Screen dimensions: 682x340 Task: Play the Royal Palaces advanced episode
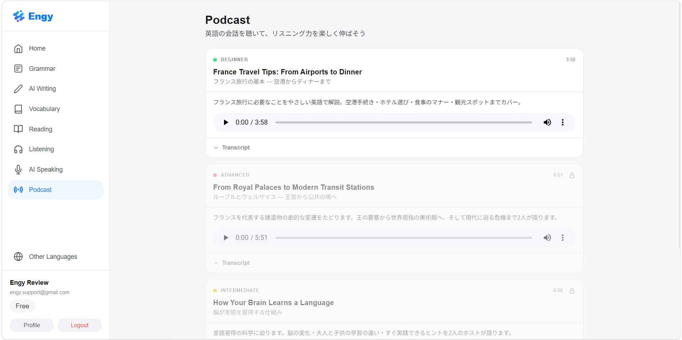click(x=226, y=238)
